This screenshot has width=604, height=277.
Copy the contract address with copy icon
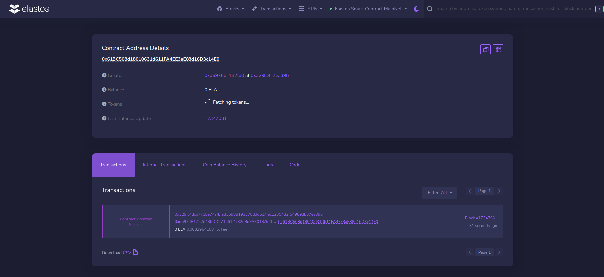[x=485, y=49]
